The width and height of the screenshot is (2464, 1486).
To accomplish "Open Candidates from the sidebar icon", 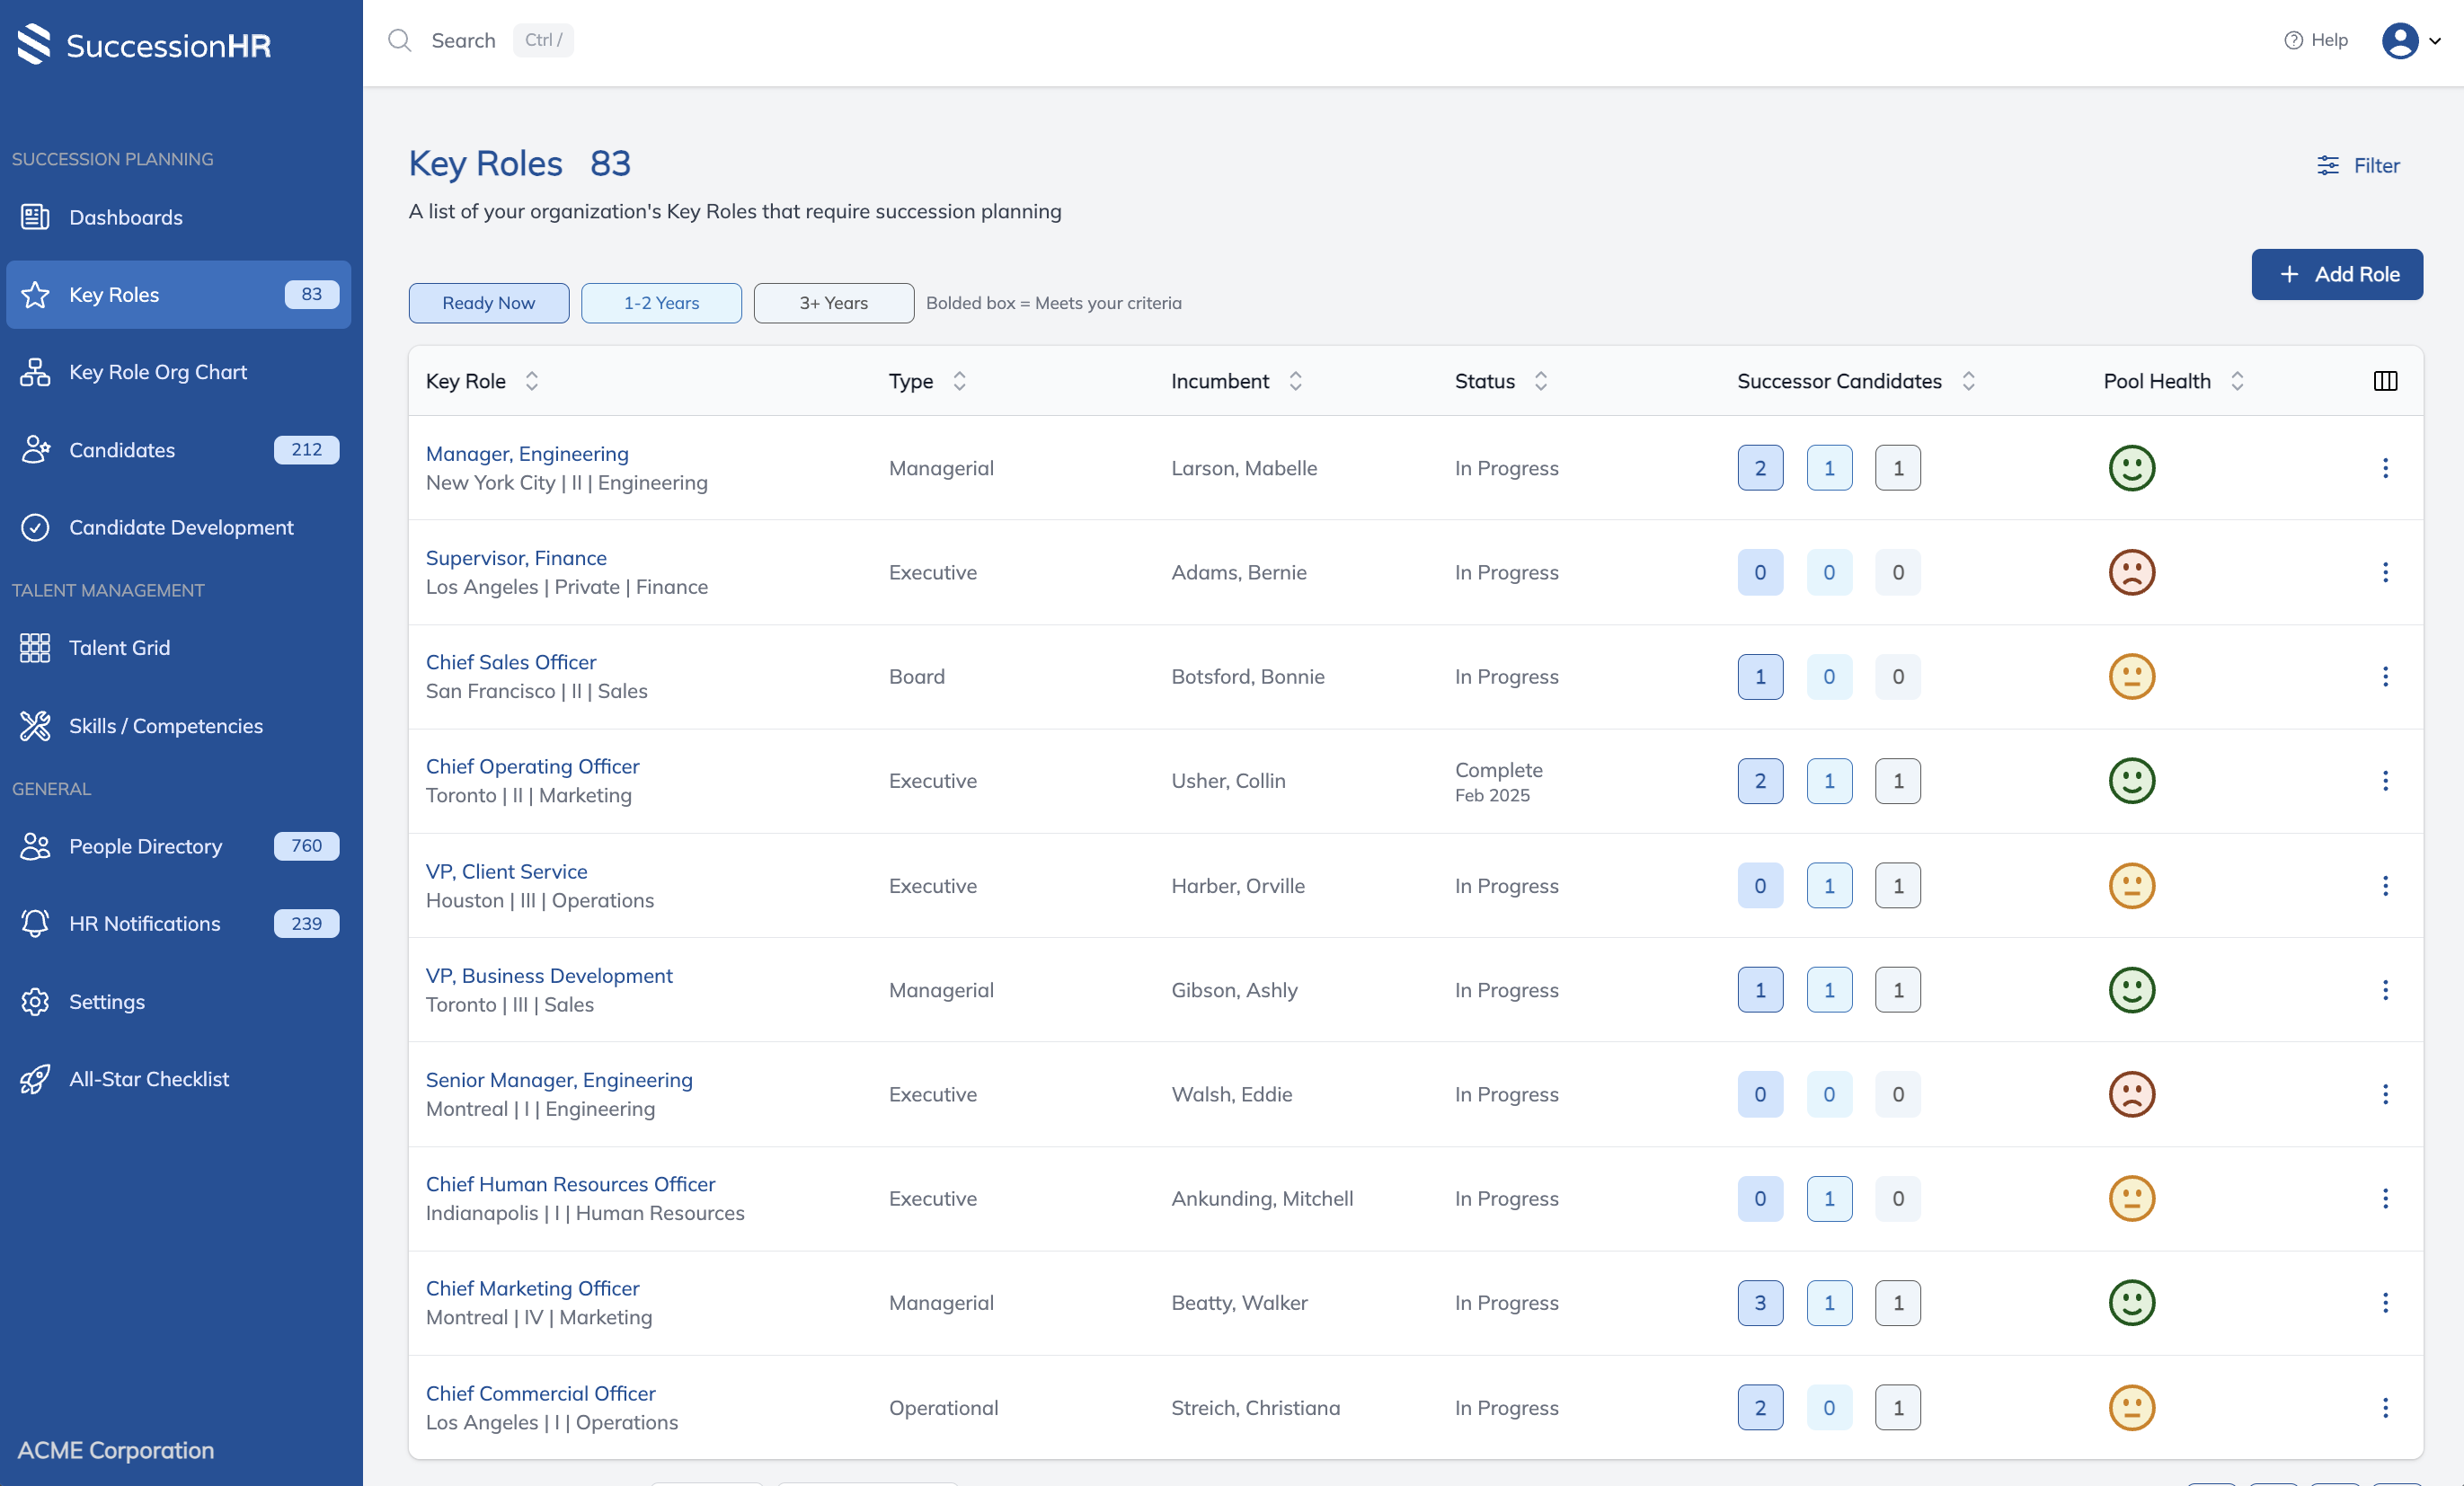I will (x=36, y=450).
